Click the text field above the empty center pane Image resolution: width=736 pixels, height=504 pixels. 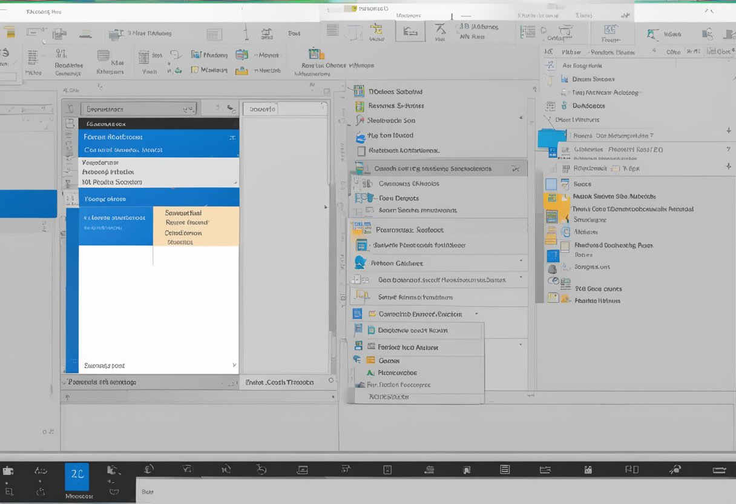(284, 109)
